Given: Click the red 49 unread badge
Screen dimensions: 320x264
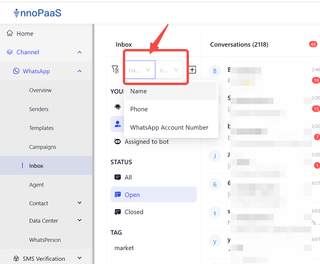Looking at the screenshot, I should click(x=313, y=45).
